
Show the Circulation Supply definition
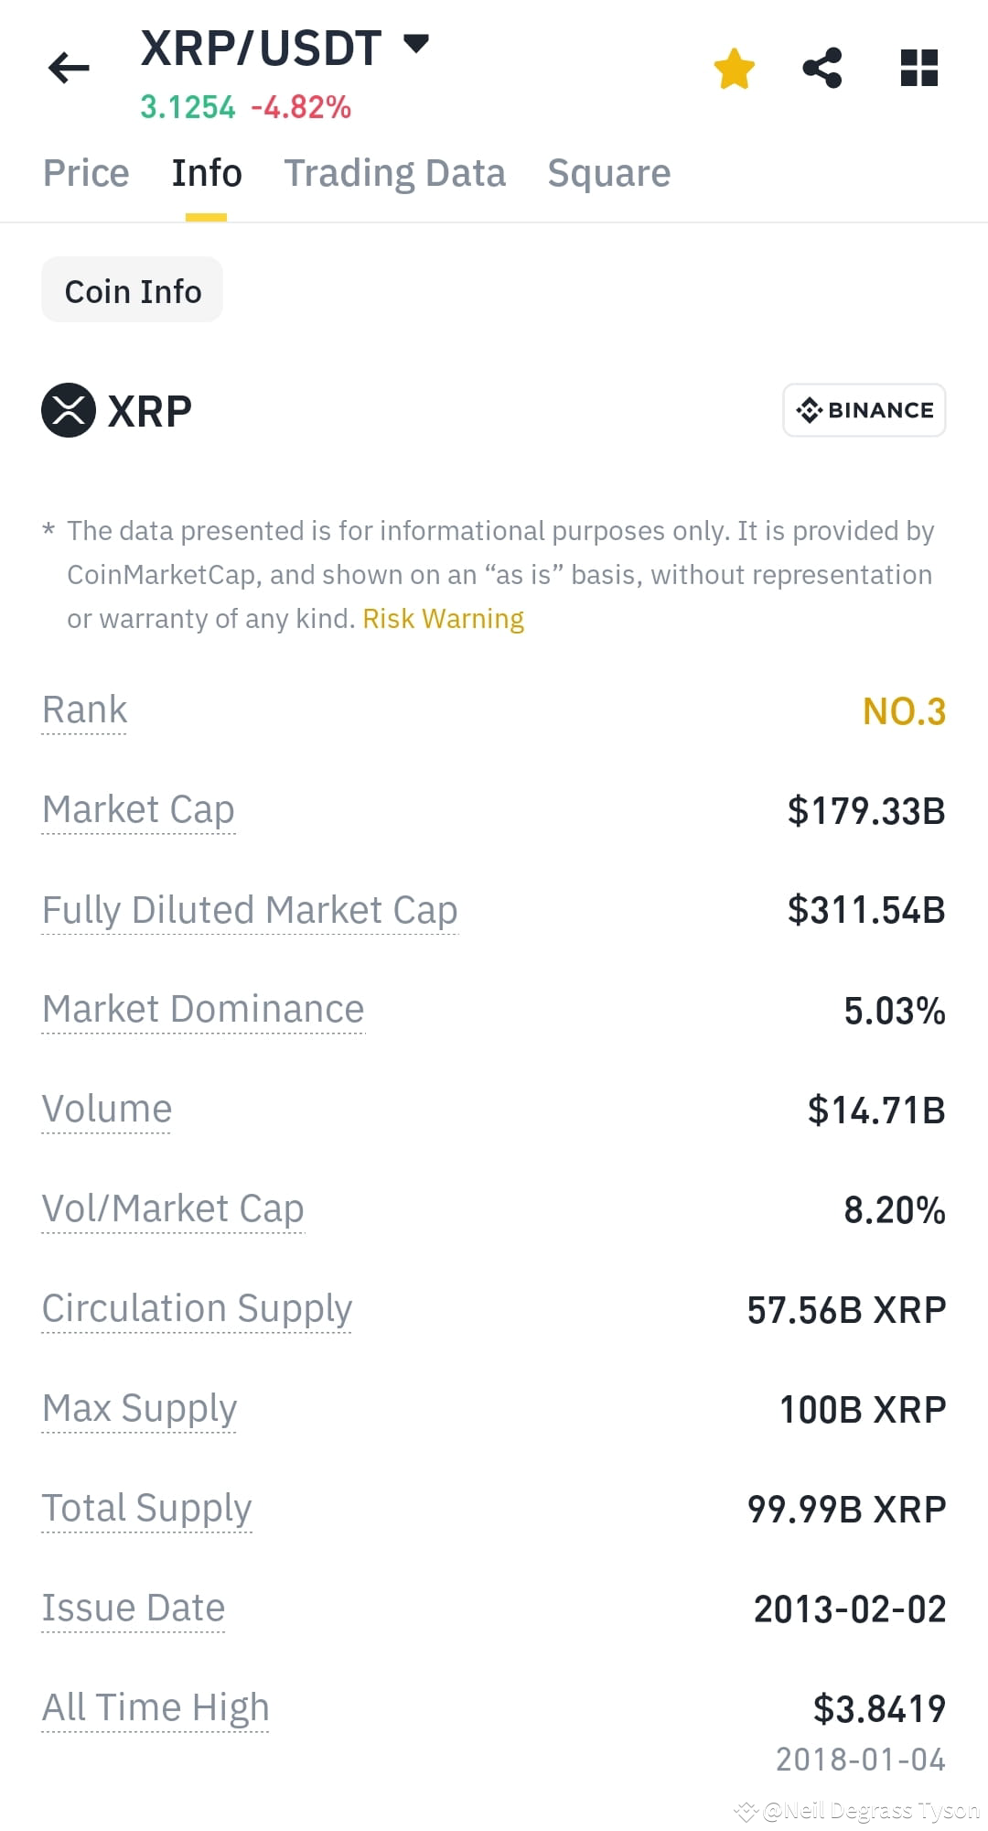coord(197,1309)
